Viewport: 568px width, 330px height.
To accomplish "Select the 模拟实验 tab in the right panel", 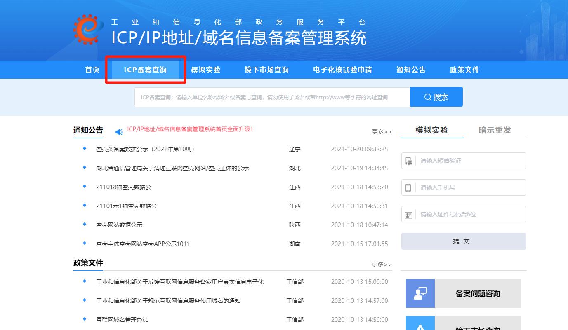I will [x=431, y=130].
